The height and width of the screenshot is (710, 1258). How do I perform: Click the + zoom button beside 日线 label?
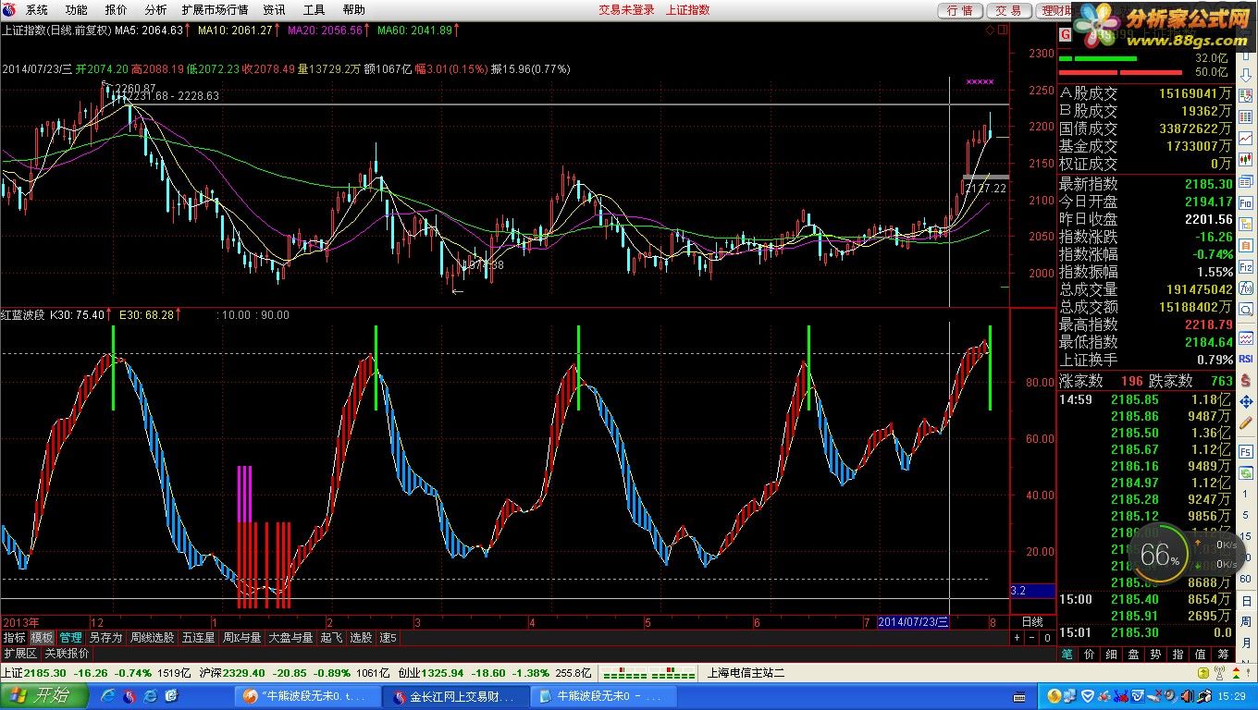pyautogui.click(x=1017, y=638)
